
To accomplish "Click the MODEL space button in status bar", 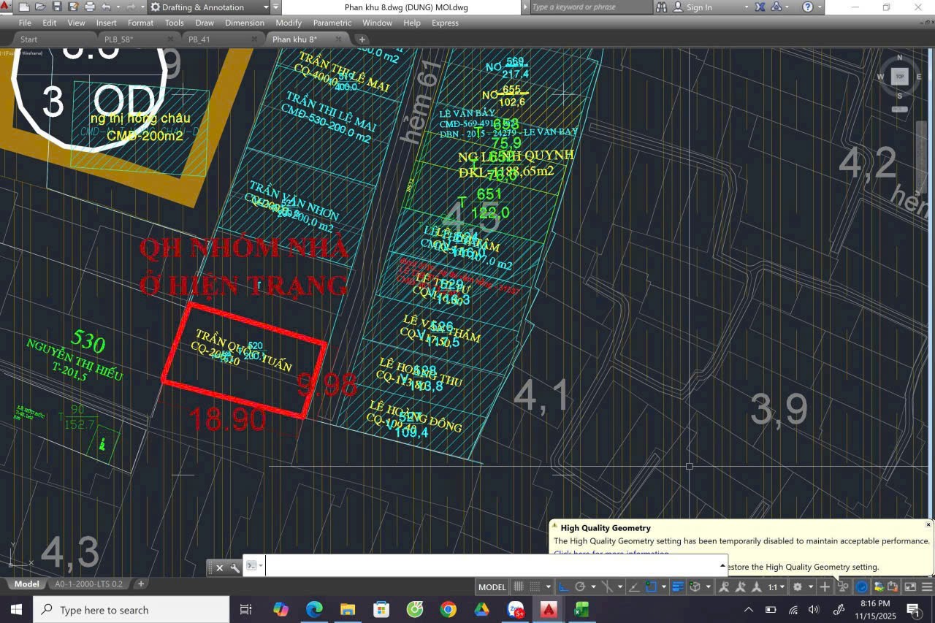I will [x=492, y=587].
